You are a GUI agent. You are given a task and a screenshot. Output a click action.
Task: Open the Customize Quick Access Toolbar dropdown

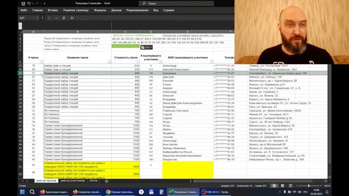click(x=45, y=4)
